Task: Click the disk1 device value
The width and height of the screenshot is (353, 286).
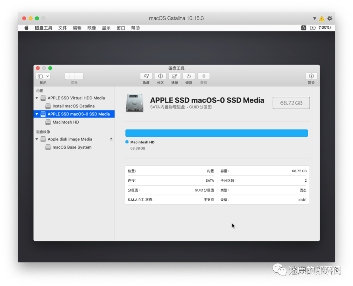Action: [302, 200]
